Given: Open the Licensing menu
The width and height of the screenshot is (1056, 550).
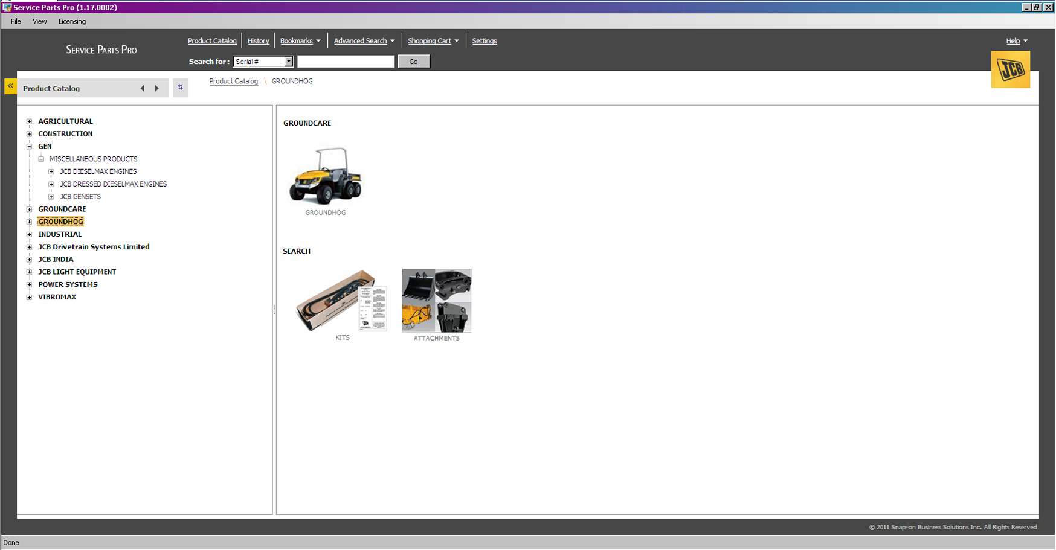Looking at the screenshot, I should pyautogui.click(x=72, y=22).
